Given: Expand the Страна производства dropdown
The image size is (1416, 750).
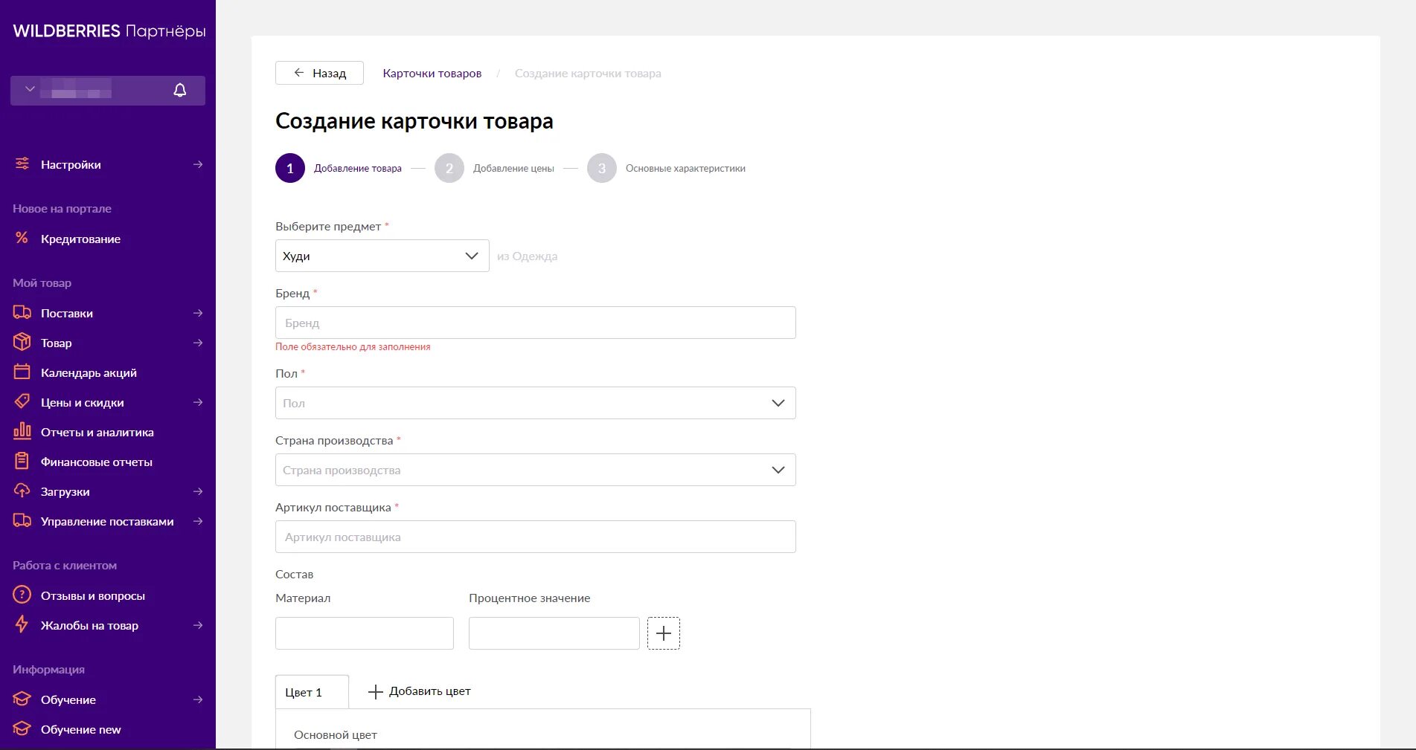Looking at the screenshot, I should click(x=535, y=470).
